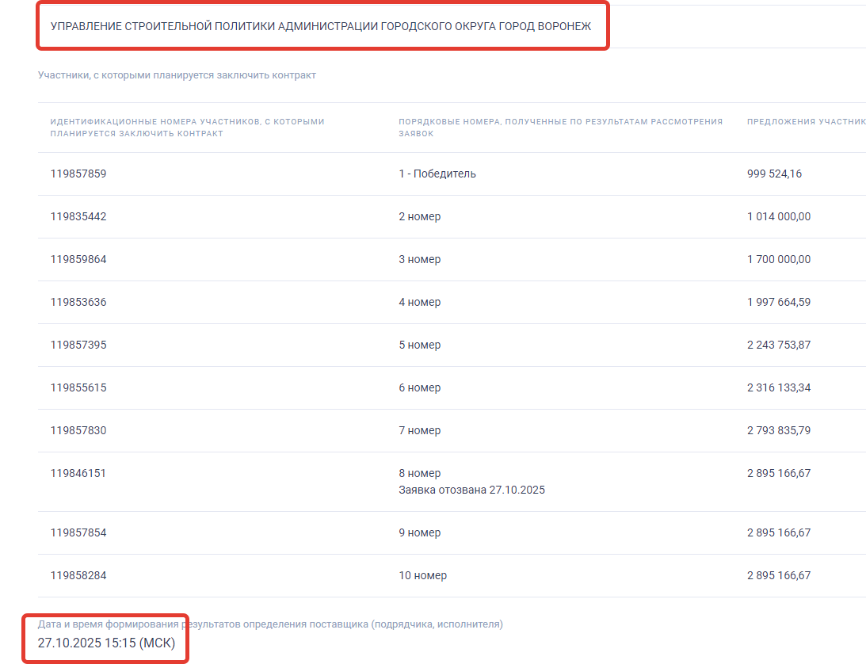Click the 'Участники, с которыми планируется заключить контракт' heading
This screenshot has width=866, height=664.
177,75
